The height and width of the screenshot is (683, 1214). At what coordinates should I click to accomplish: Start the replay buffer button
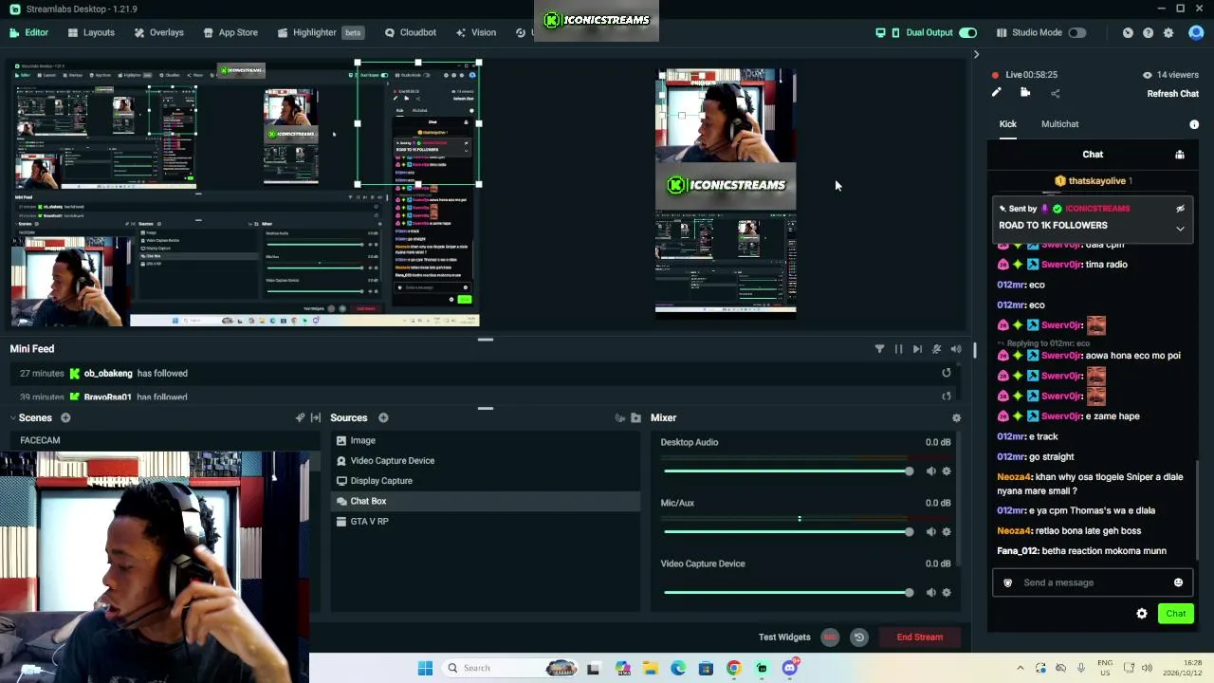point(858,637)
